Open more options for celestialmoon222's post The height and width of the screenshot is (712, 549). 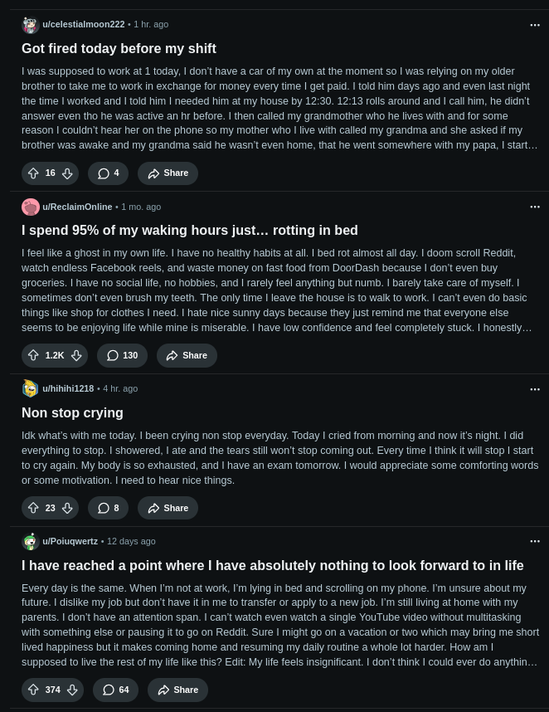pos(535,25)
